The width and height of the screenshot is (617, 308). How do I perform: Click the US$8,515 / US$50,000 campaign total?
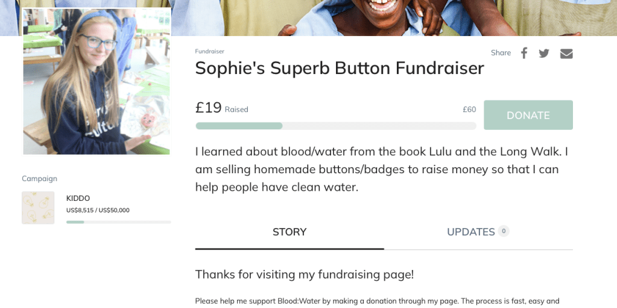point(98,211)
